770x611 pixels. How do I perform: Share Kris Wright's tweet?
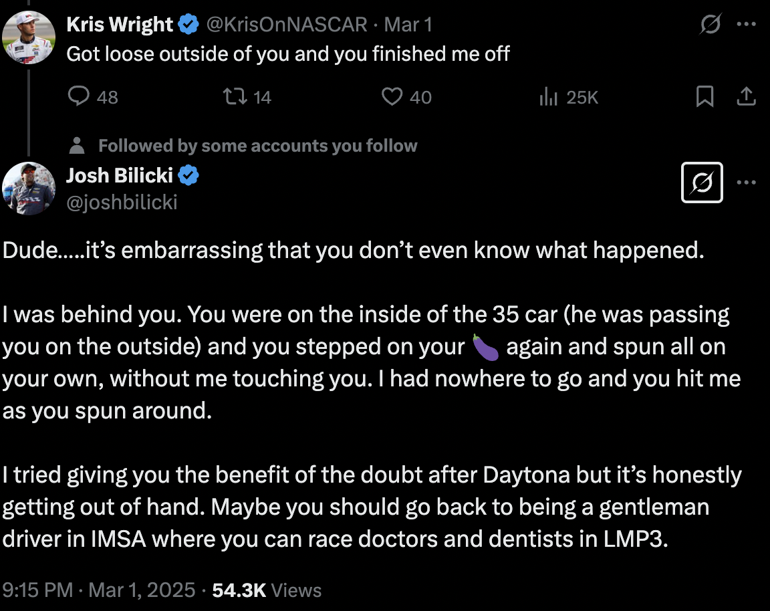[746, 96]
